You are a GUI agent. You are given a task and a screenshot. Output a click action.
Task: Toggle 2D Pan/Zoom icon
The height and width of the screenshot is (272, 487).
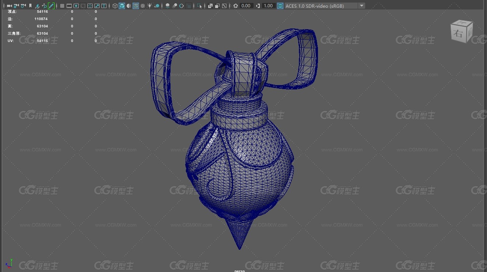point(44,6)
